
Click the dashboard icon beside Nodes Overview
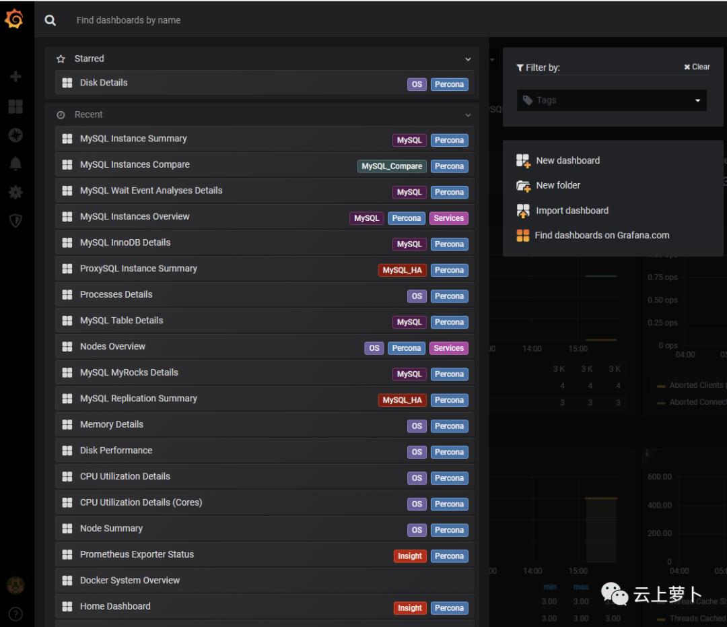click(x=67, y=346)
